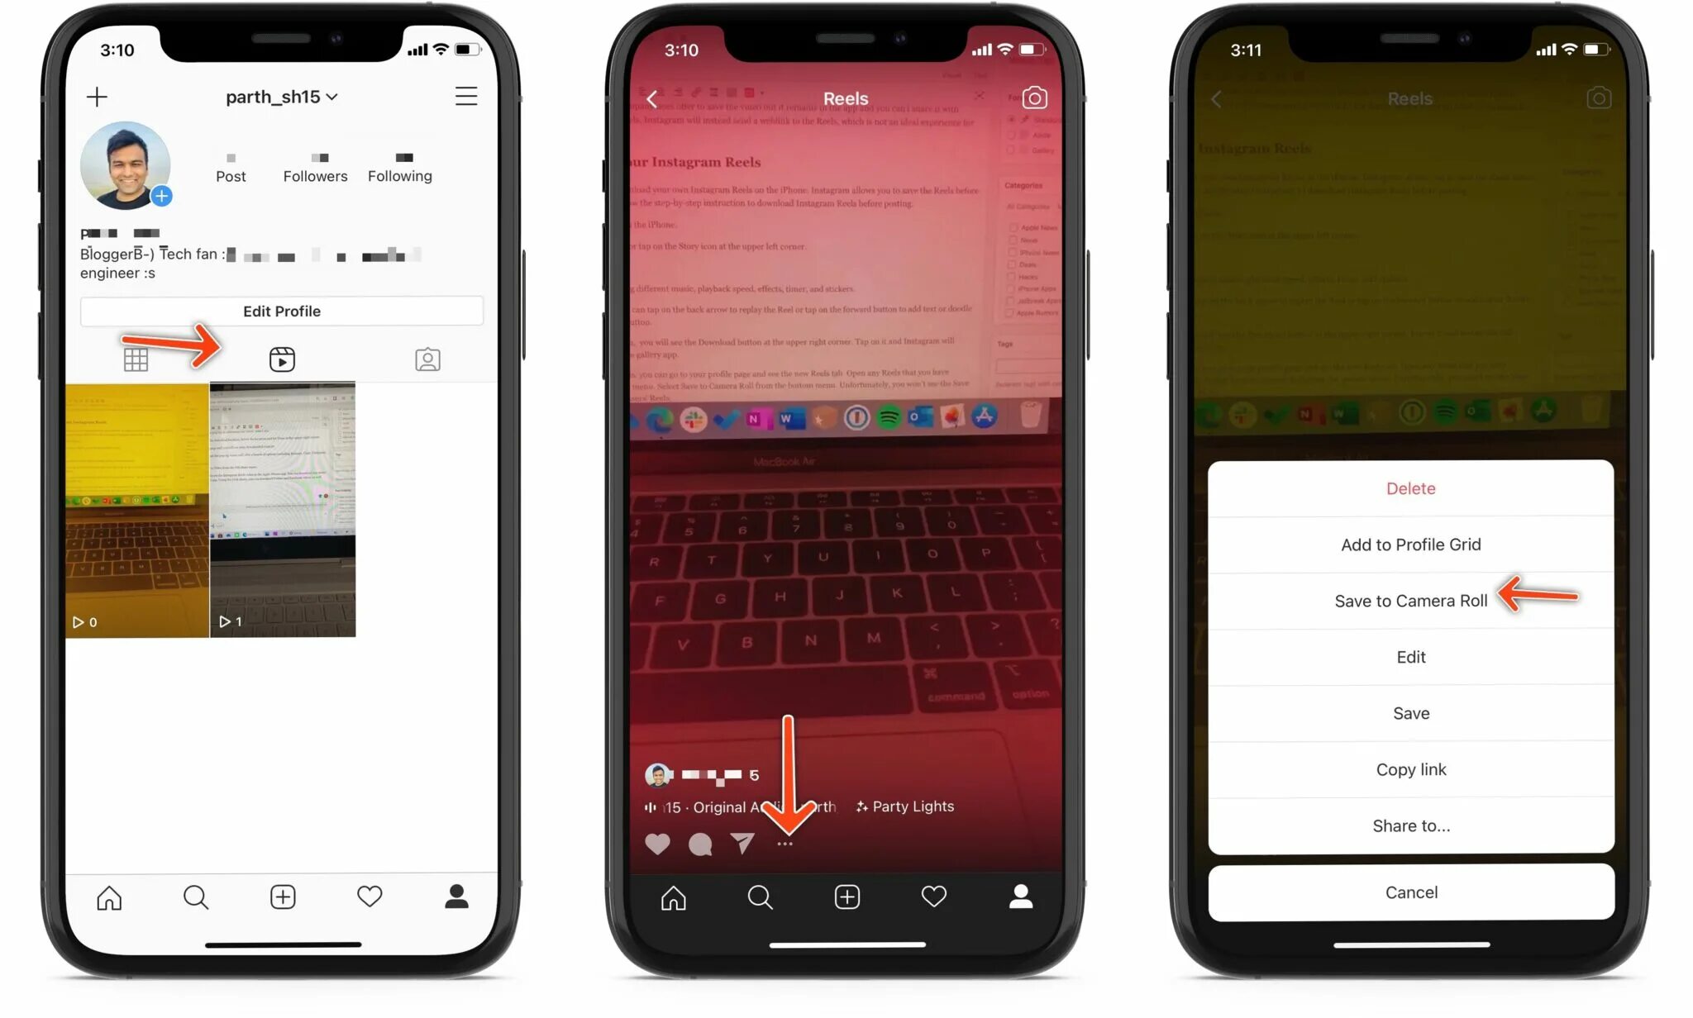Tap the Cancel button in action sheet

1411,892
